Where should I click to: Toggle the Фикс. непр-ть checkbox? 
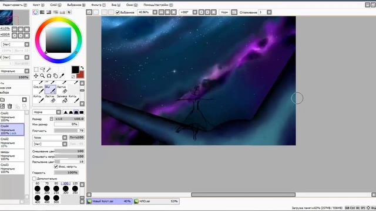pos(56,166)
